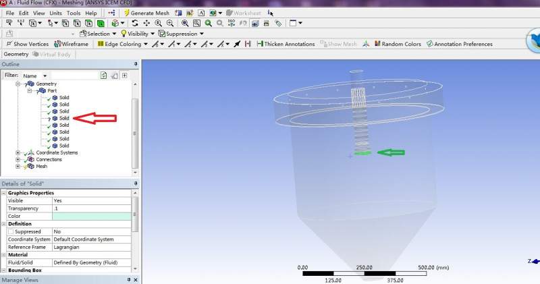Click the Label direction icon in toolbar
Viewport: 540px width, 284px height.
click(x=9, y=23)
